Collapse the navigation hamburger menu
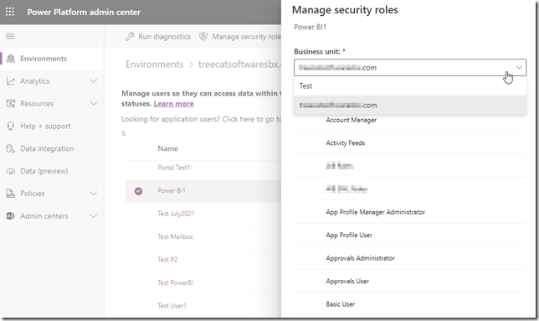Viewport: 539px width, 321px height. 10,36
